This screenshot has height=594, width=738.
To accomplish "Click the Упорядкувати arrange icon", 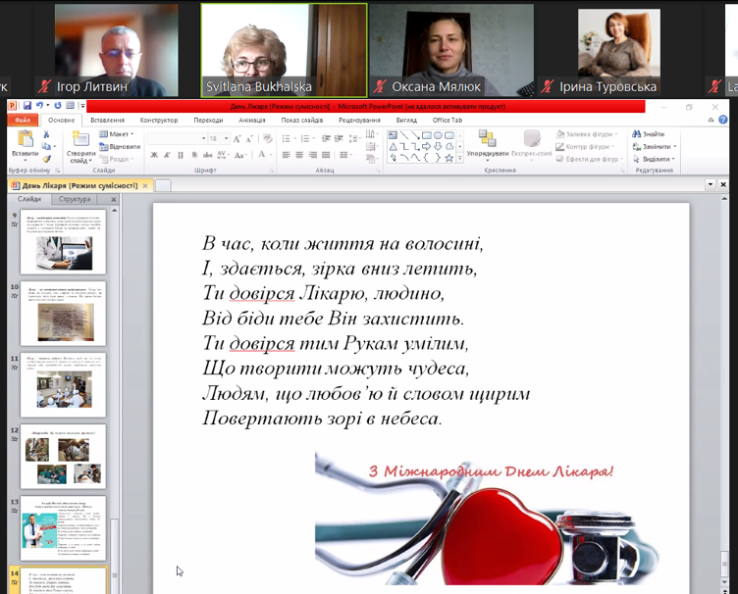I will [x=487, y=139].
